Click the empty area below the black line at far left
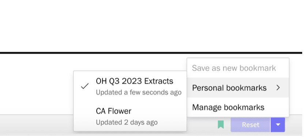Screen dimensions: 304x137 (37, 83)
